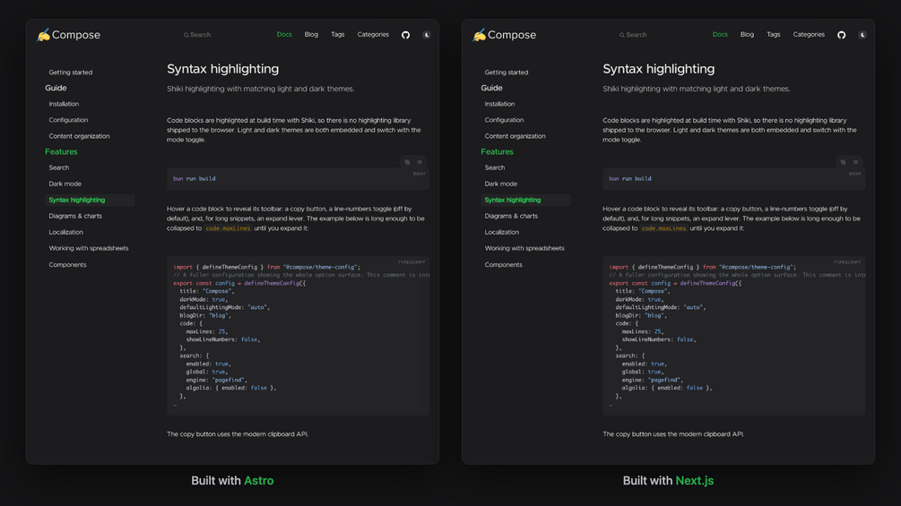
Task: Click the TYPESCRIPT language label in Next.js panel
Action: 847,262
